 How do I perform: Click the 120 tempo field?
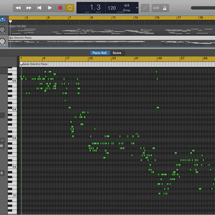[x=112, y=8]
